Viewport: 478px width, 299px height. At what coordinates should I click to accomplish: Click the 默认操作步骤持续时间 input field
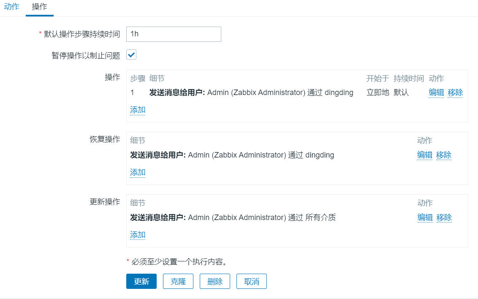[x=174, y=34]
